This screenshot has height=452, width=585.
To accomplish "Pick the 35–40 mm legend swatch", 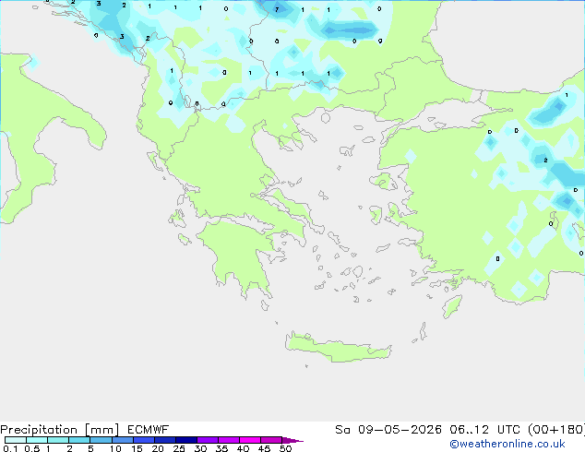I will tap(228, 440).
